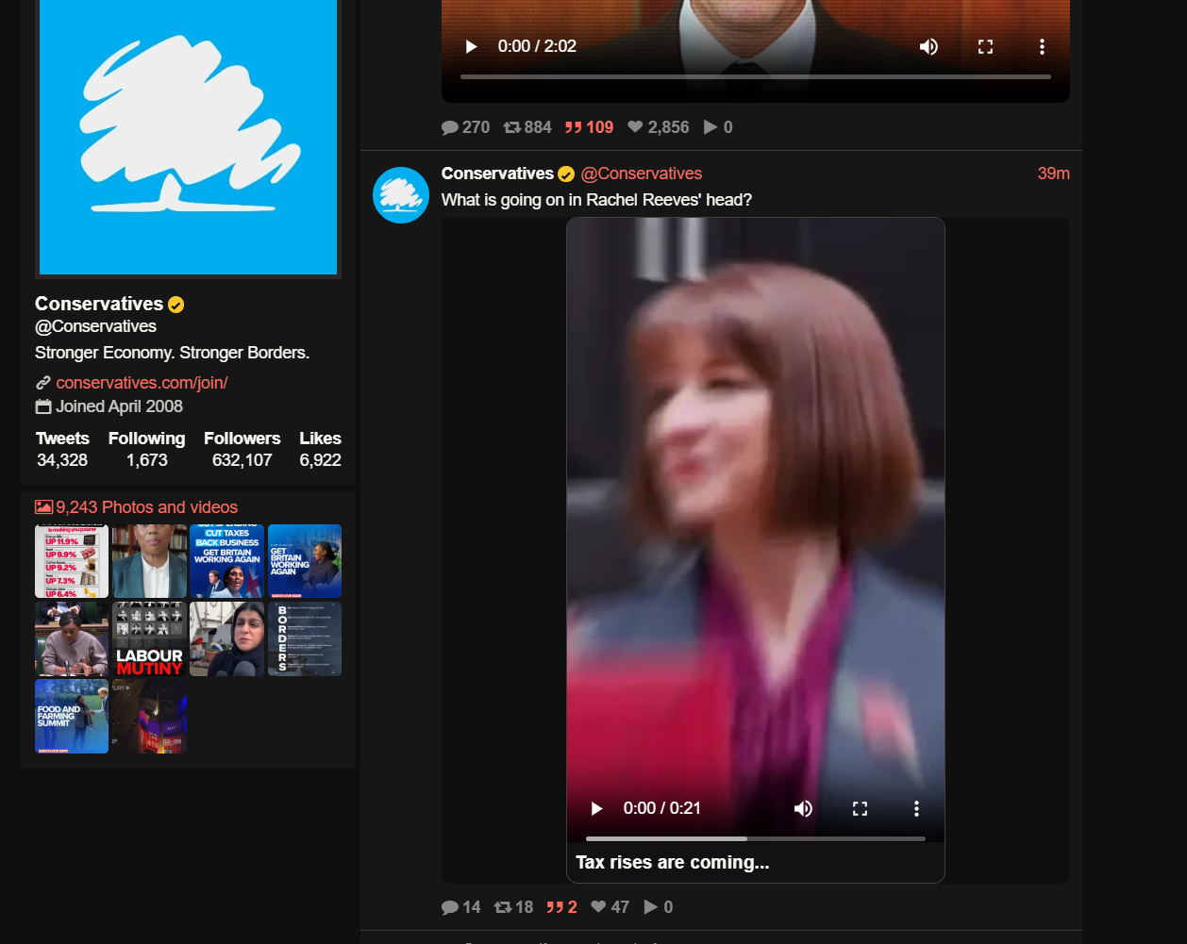Open the Cut Taxes Back Business thumbnail
The width and height of the screenshot is (1187, 944).
(227, 561)
